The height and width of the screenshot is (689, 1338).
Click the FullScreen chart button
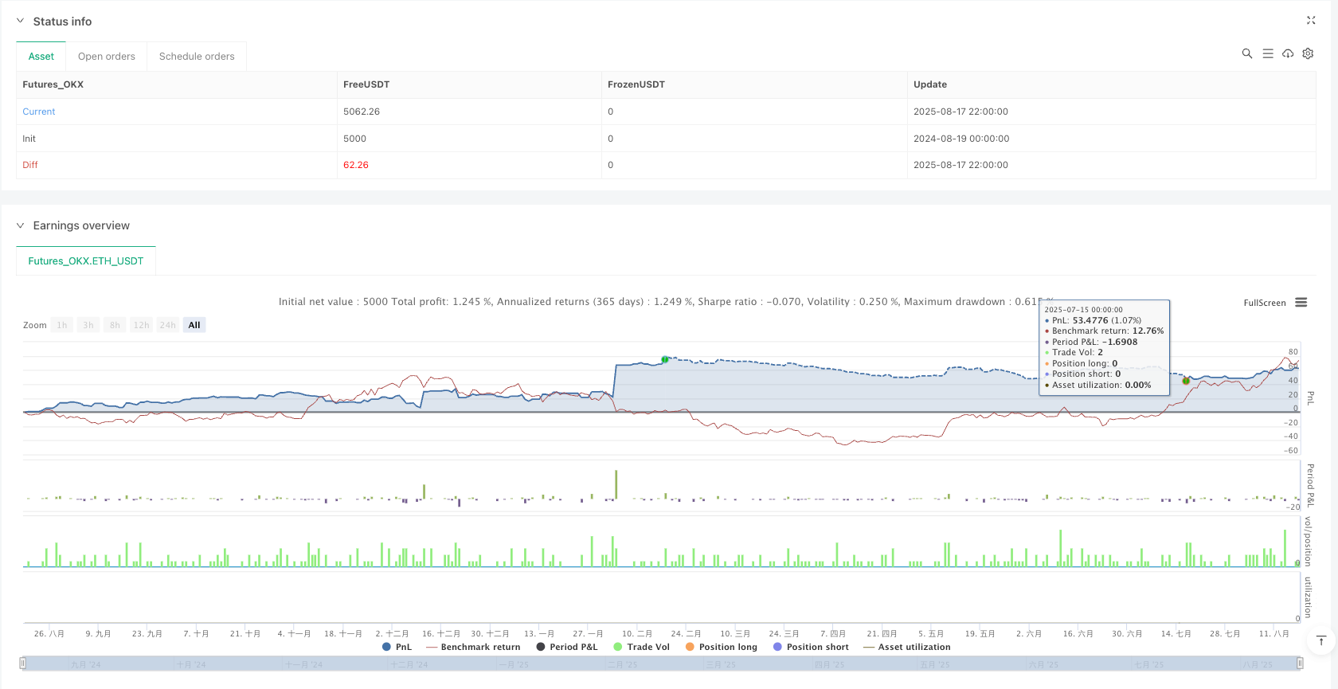coord(1264,303)
